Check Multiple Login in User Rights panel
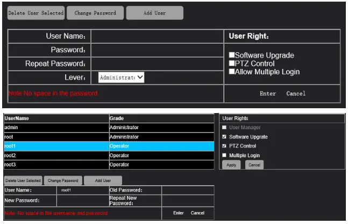This screenshot has width=348, height=224. (x=224, y=155)
